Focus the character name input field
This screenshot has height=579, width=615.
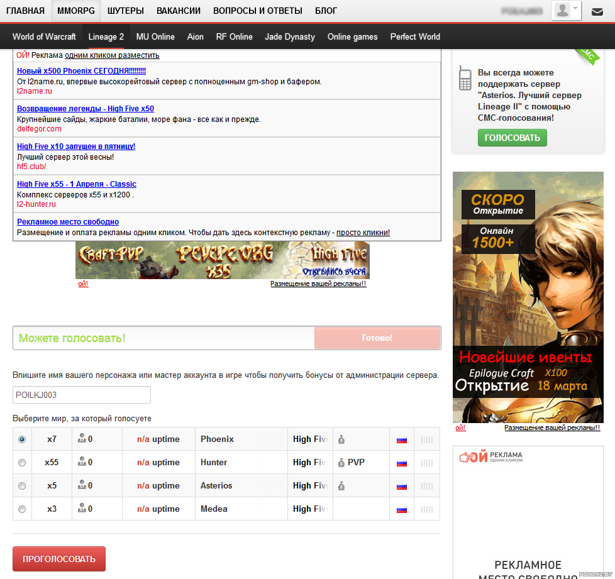[82, 395]
